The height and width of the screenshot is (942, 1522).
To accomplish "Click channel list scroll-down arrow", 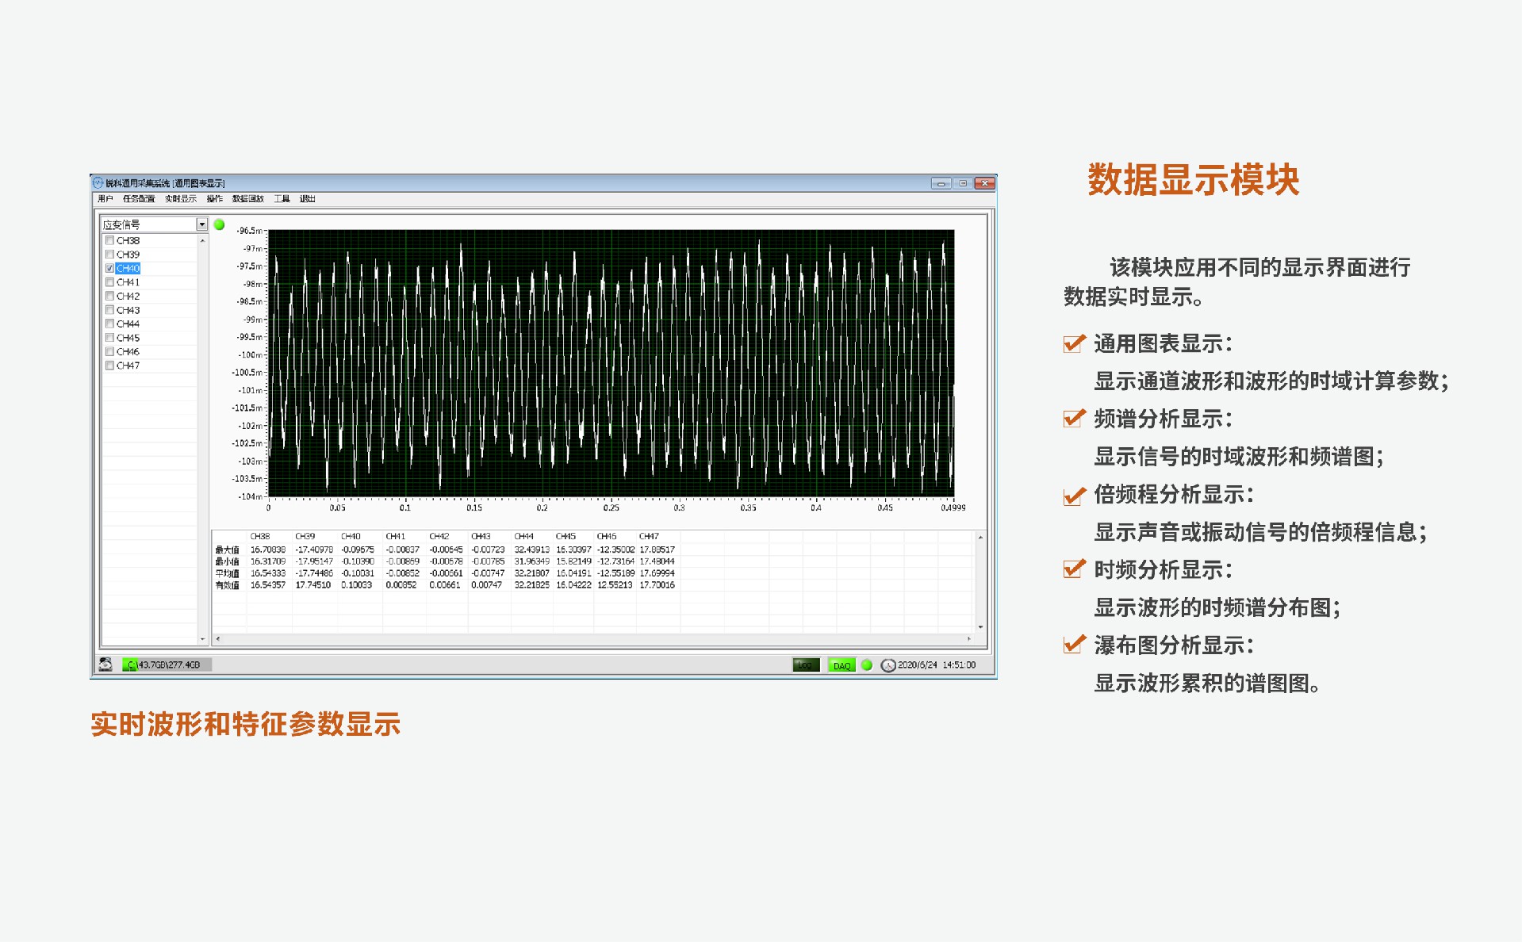I will coord(202,638).
